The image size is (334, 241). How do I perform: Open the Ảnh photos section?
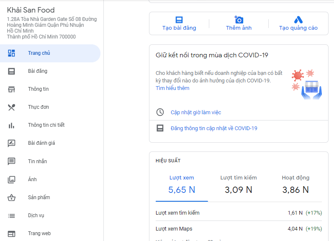[x=50, y=179]
